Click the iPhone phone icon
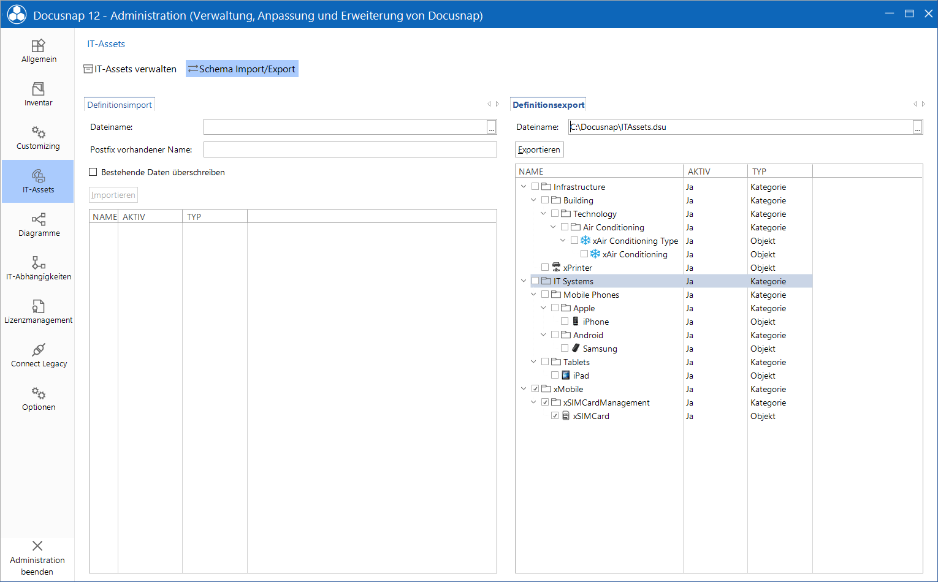The image size is (938, 582). pyautogui.click(x=576, y=321)
